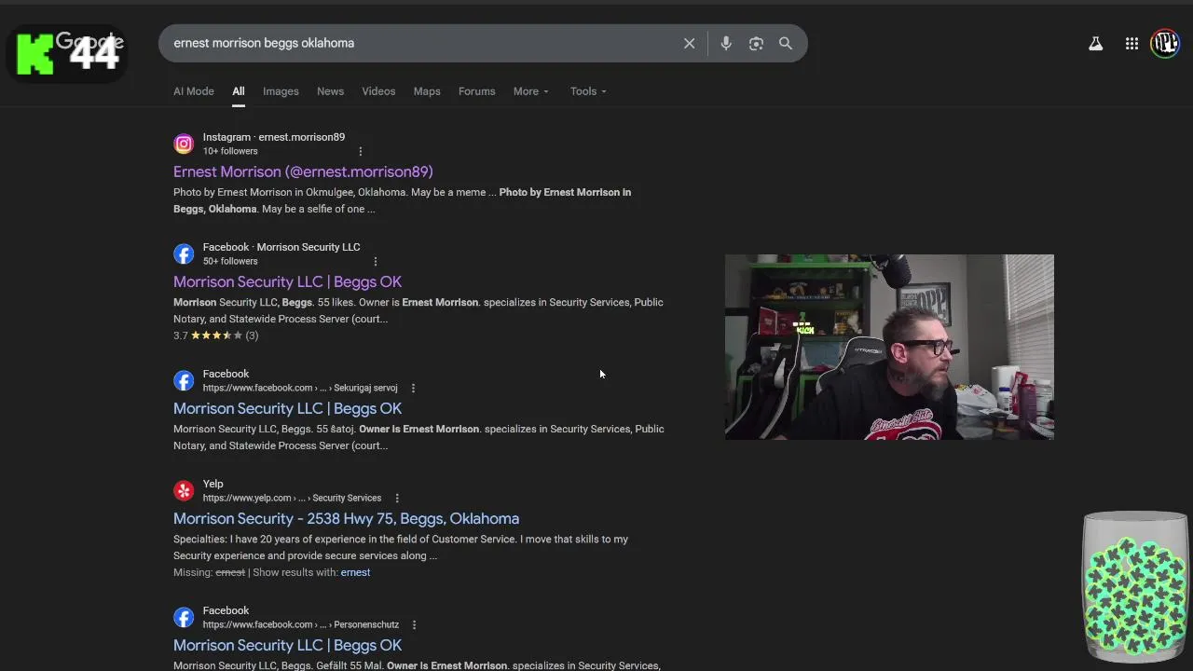Open search by image camera icon
This screenshot has width=1193, height=671.
pyautogui.click(x=756, y=43)
